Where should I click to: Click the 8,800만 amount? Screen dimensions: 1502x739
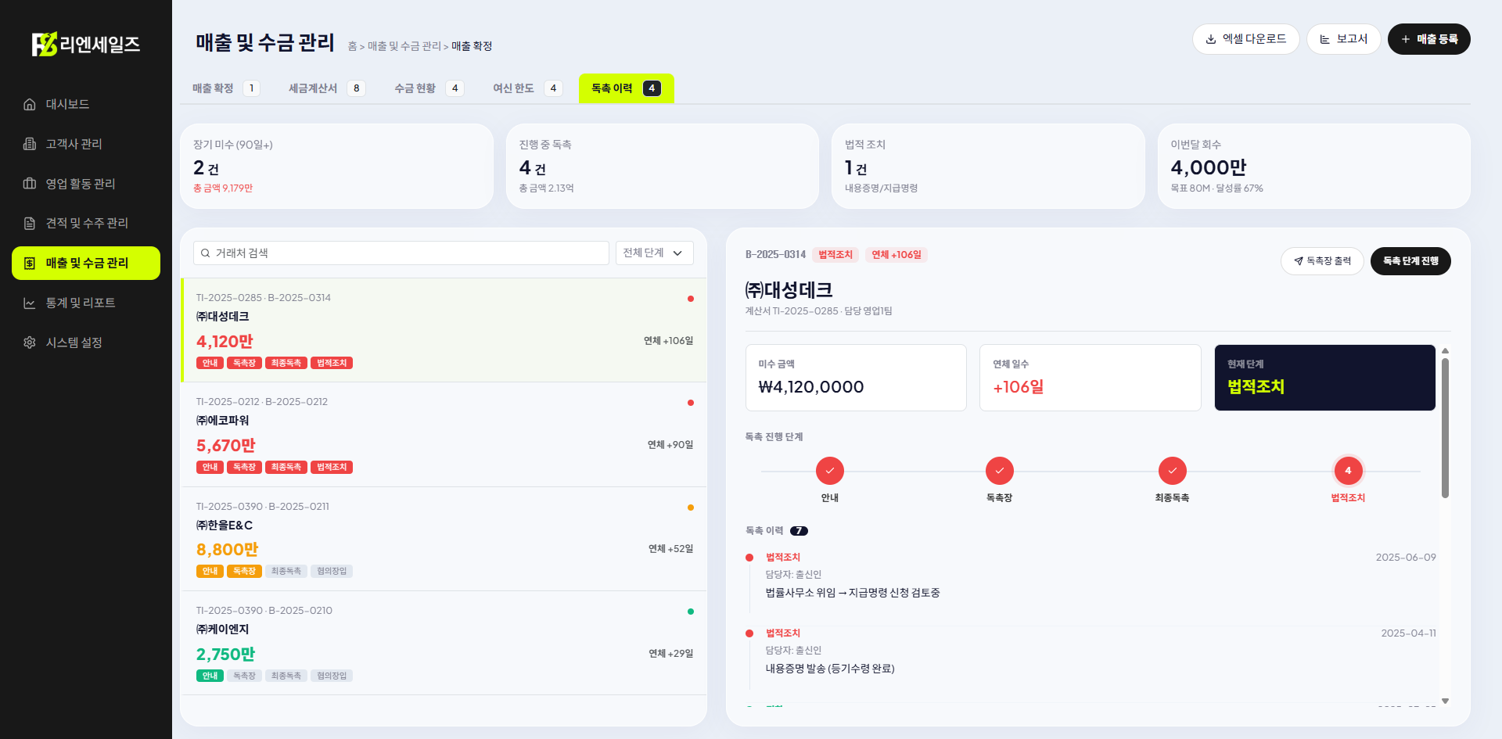[x=227, y=550]
